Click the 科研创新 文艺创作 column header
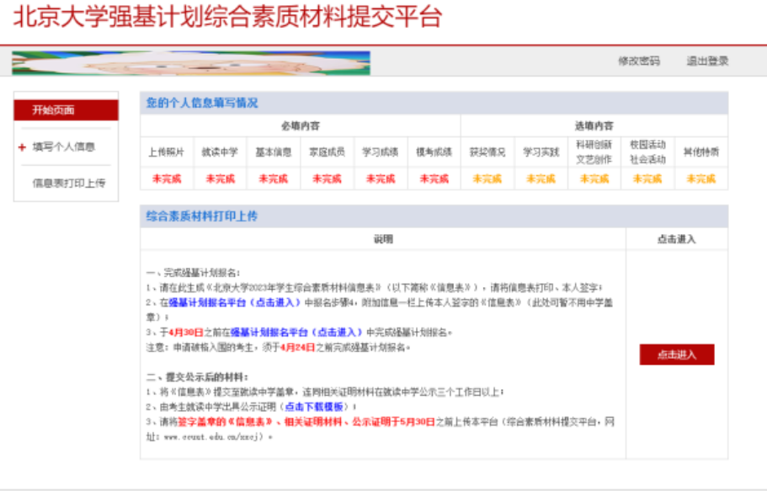The image size is (767, 491). (594, 152)
